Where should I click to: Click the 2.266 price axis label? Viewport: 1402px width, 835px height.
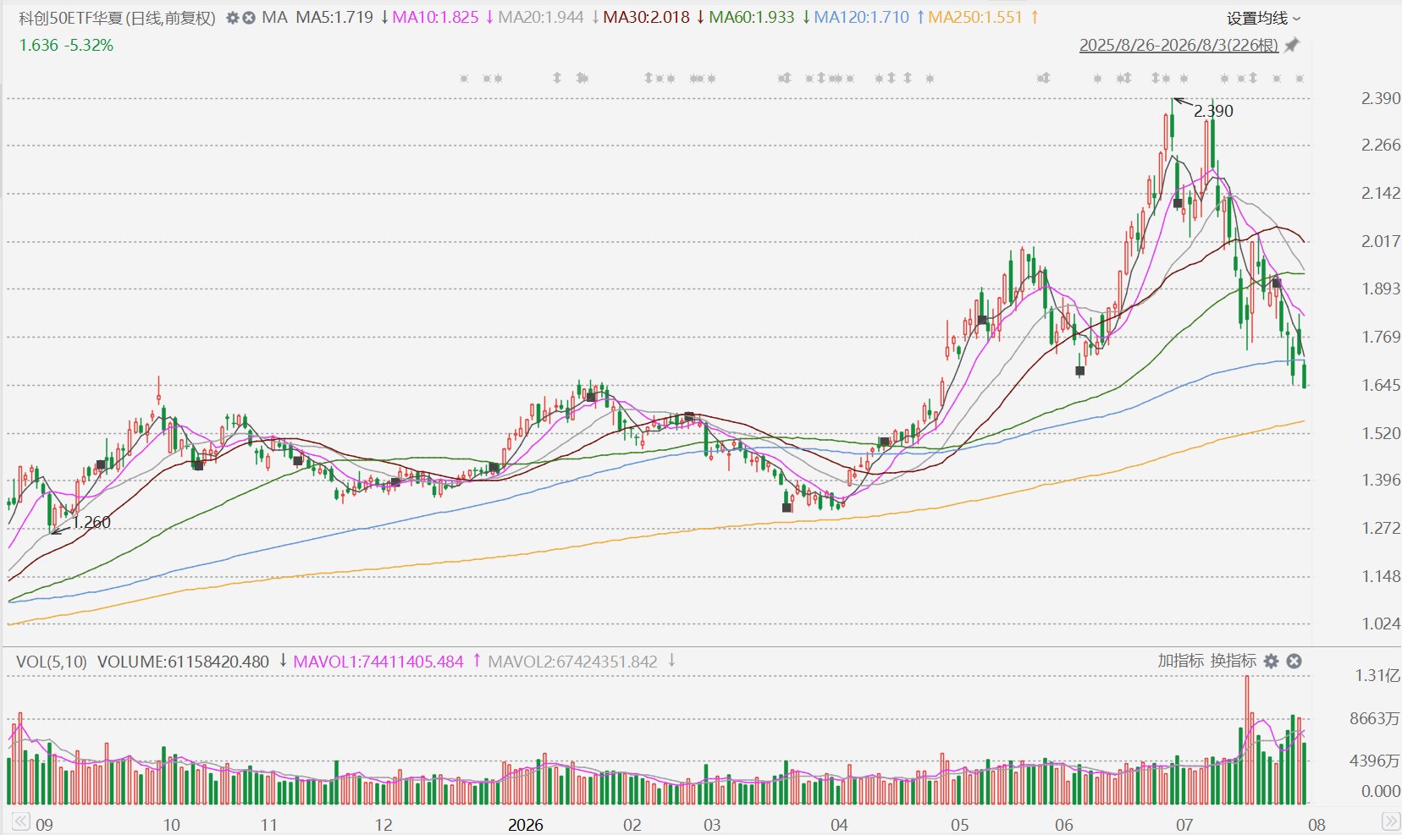[1381, 145]
